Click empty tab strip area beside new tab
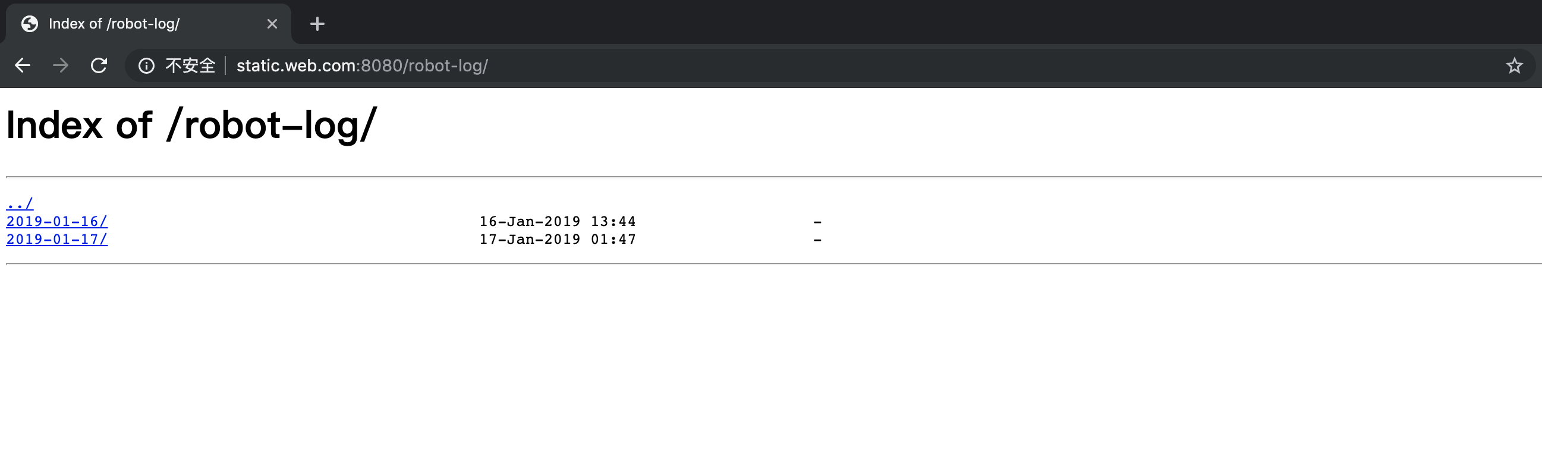 click(x=898, y=23)
